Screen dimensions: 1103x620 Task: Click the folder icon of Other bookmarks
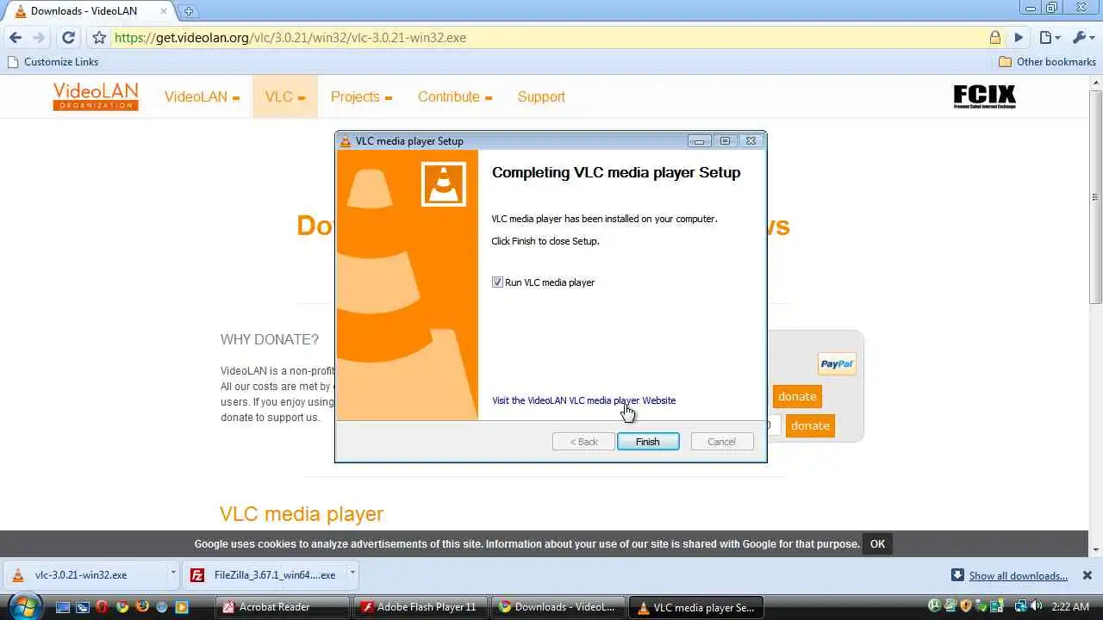tap(1005, 62)
